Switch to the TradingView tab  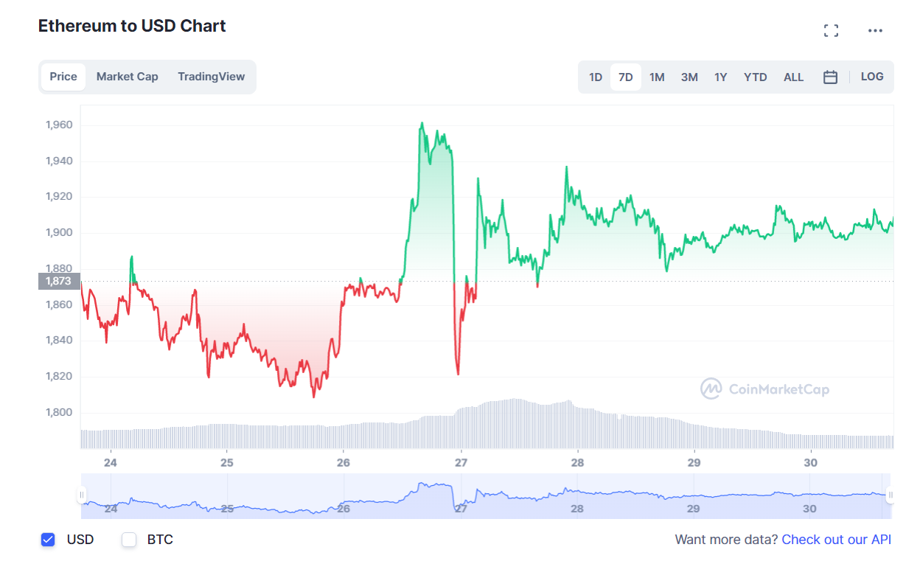(x=211, y=77)
